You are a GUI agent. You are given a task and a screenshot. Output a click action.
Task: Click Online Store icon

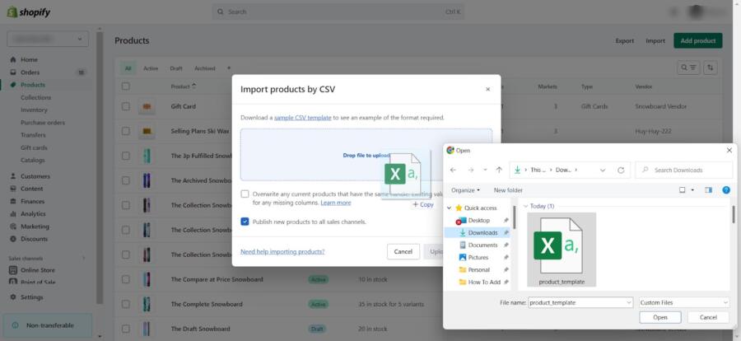tap(12, 270)
